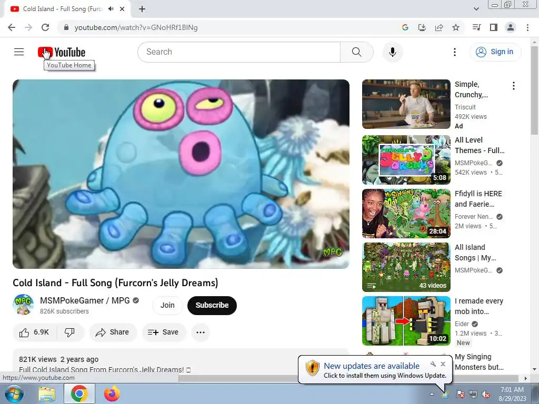Click 'My Singing Monsters but...' title
The width and height of the screenshot is (539, 404).
click(x=479, y=362)
